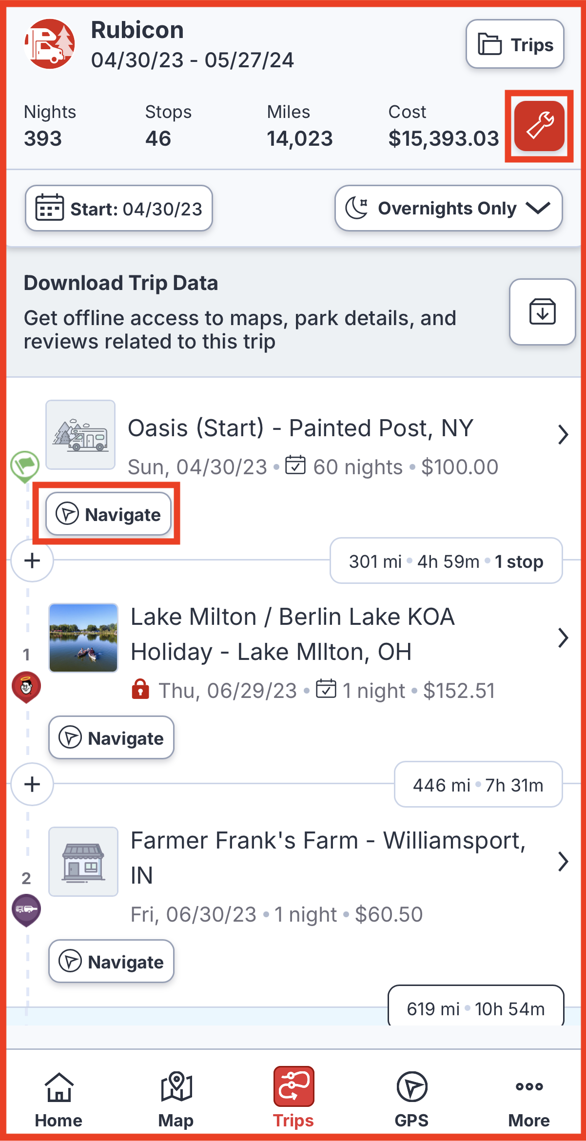Image resolution: width=586 pixels, height=1141 pixels.
Task: Tap the purple RV pin for stop 2
Action: point(26,910)
